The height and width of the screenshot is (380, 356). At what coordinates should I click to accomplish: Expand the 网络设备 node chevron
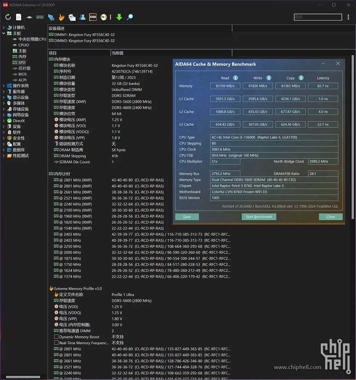click(4, 115)
